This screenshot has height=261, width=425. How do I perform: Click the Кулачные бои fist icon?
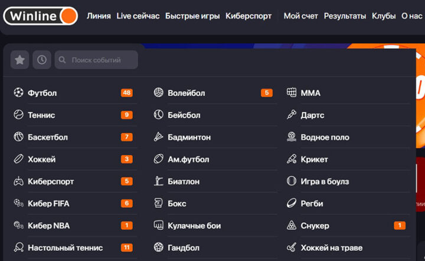(x=159, y=225)
